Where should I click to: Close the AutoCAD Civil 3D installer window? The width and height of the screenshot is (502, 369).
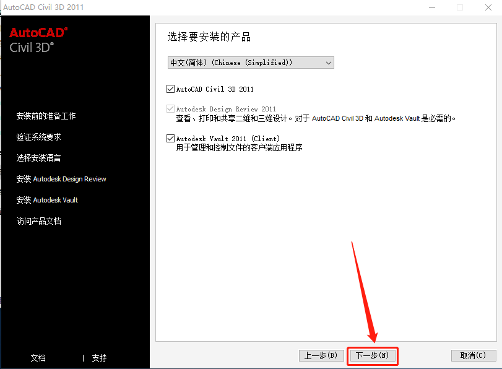point(488,7)
